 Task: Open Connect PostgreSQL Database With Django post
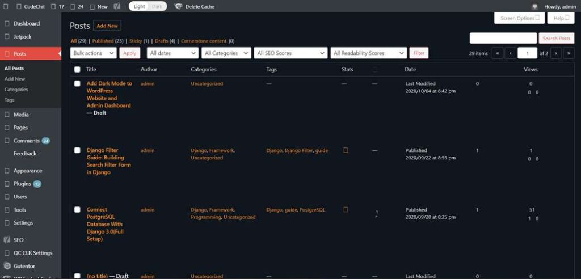(x=104, y=224)
